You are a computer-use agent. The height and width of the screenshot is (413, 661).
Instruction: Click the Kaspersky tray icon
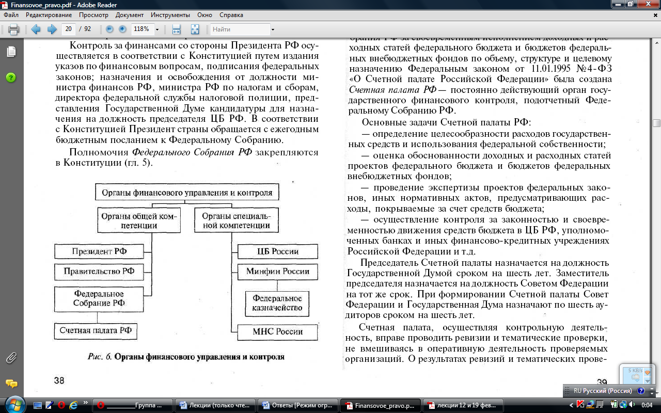580,404
